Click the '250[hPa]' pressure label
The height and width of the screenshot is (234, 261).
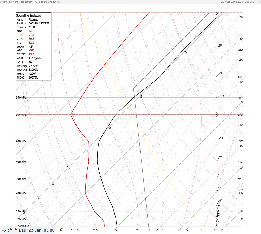(x=22, y=97)
